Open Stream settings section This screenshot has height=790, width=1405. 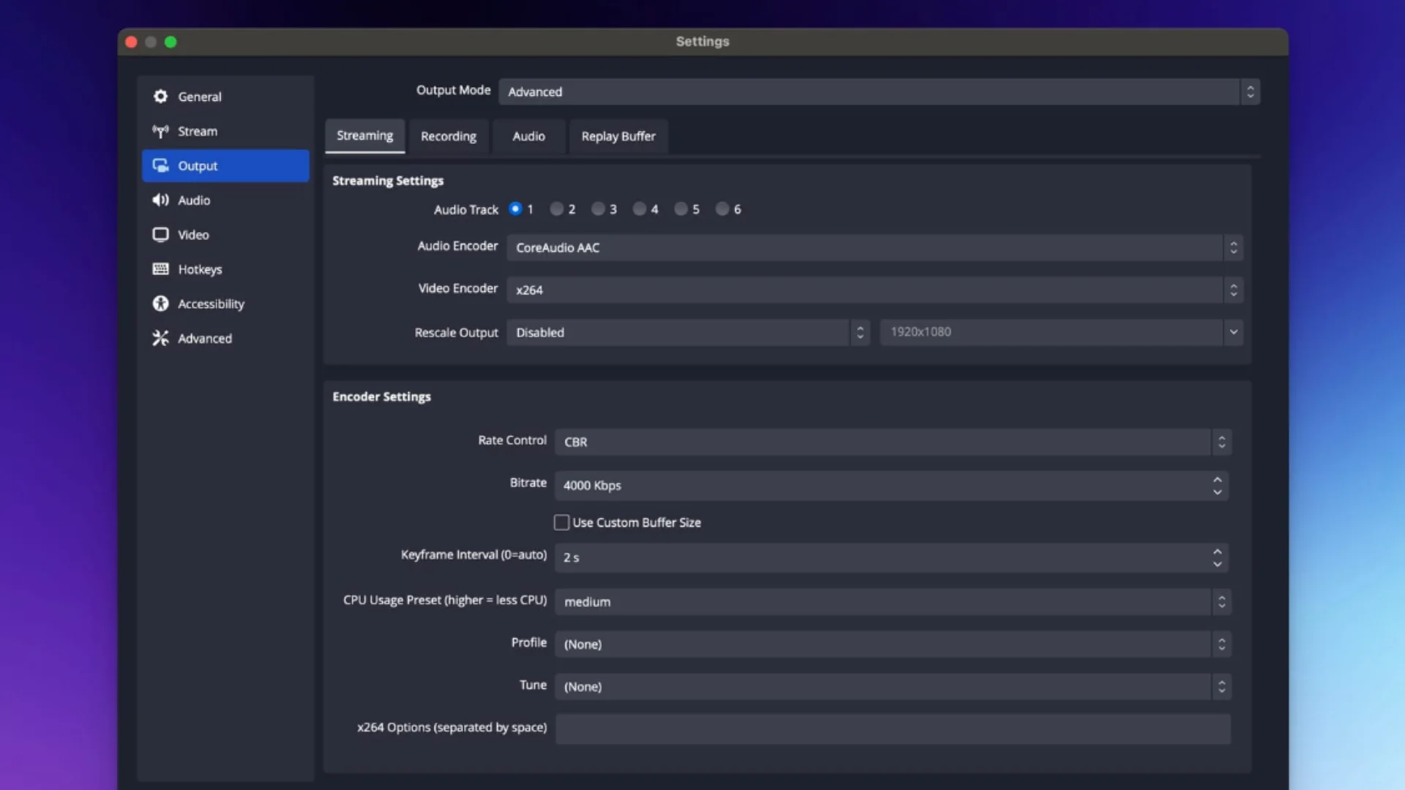[x=225, y=131]
